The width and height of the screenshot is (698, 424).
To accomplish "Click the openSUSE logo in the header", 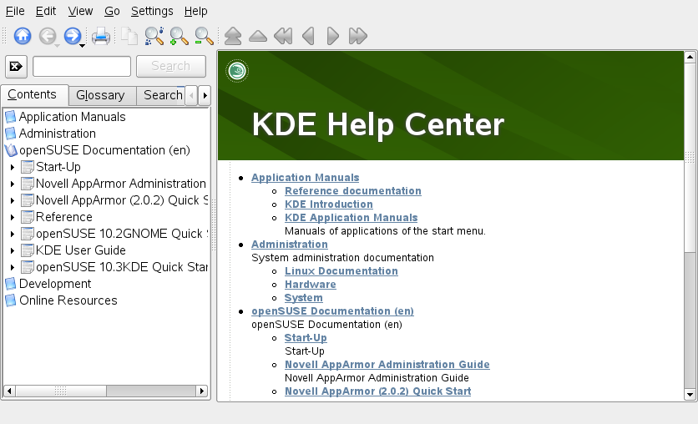I will coord(237,71).
